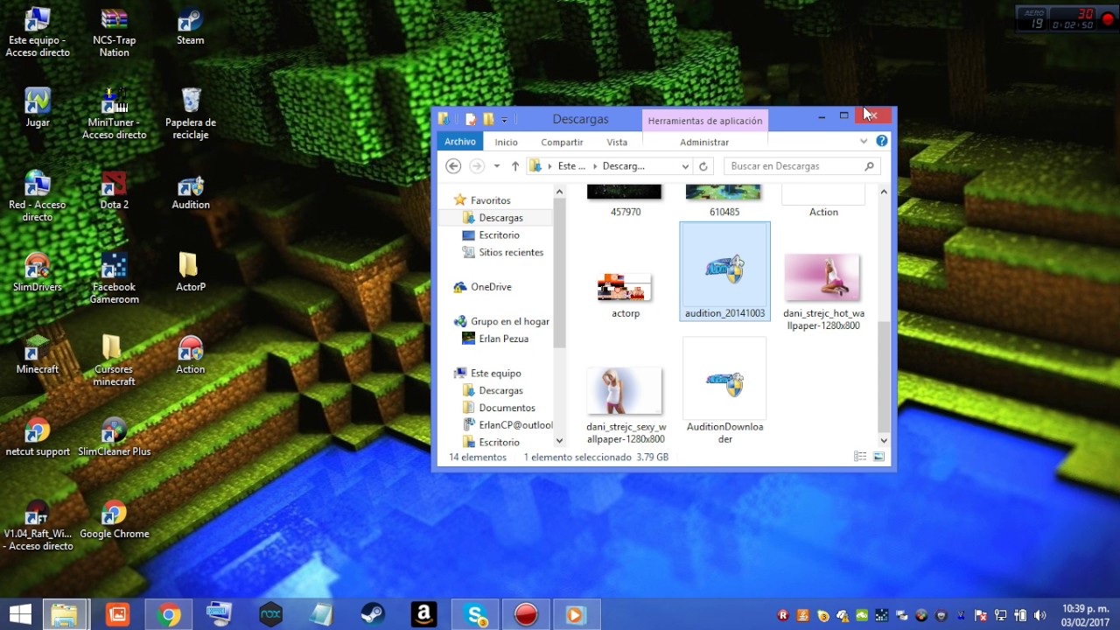
Task: Select the V1.04_Raft desktop shortcut
Action: 37,525
